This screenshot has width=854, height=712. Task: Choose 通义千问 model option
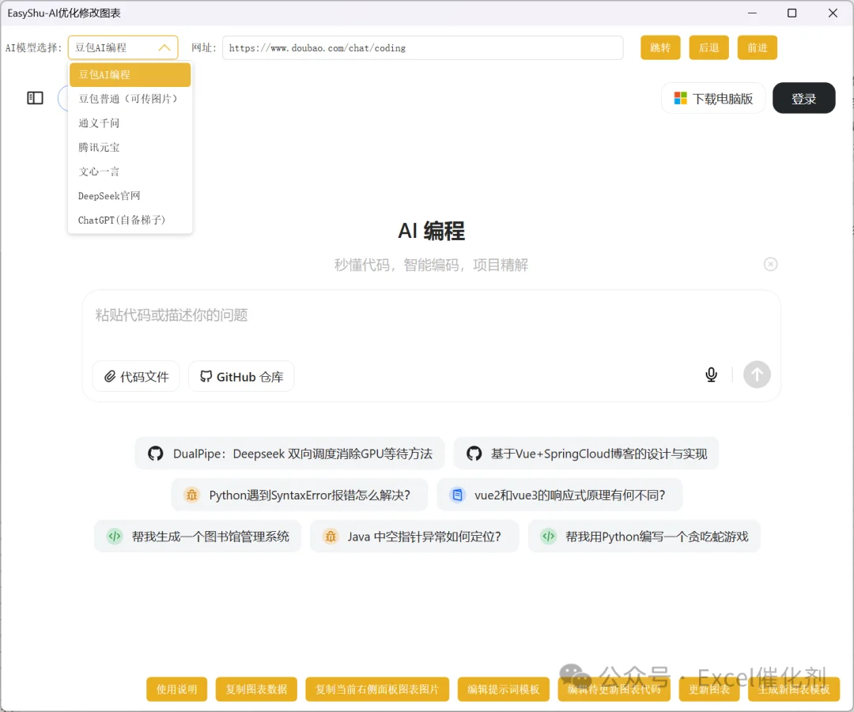130,123
